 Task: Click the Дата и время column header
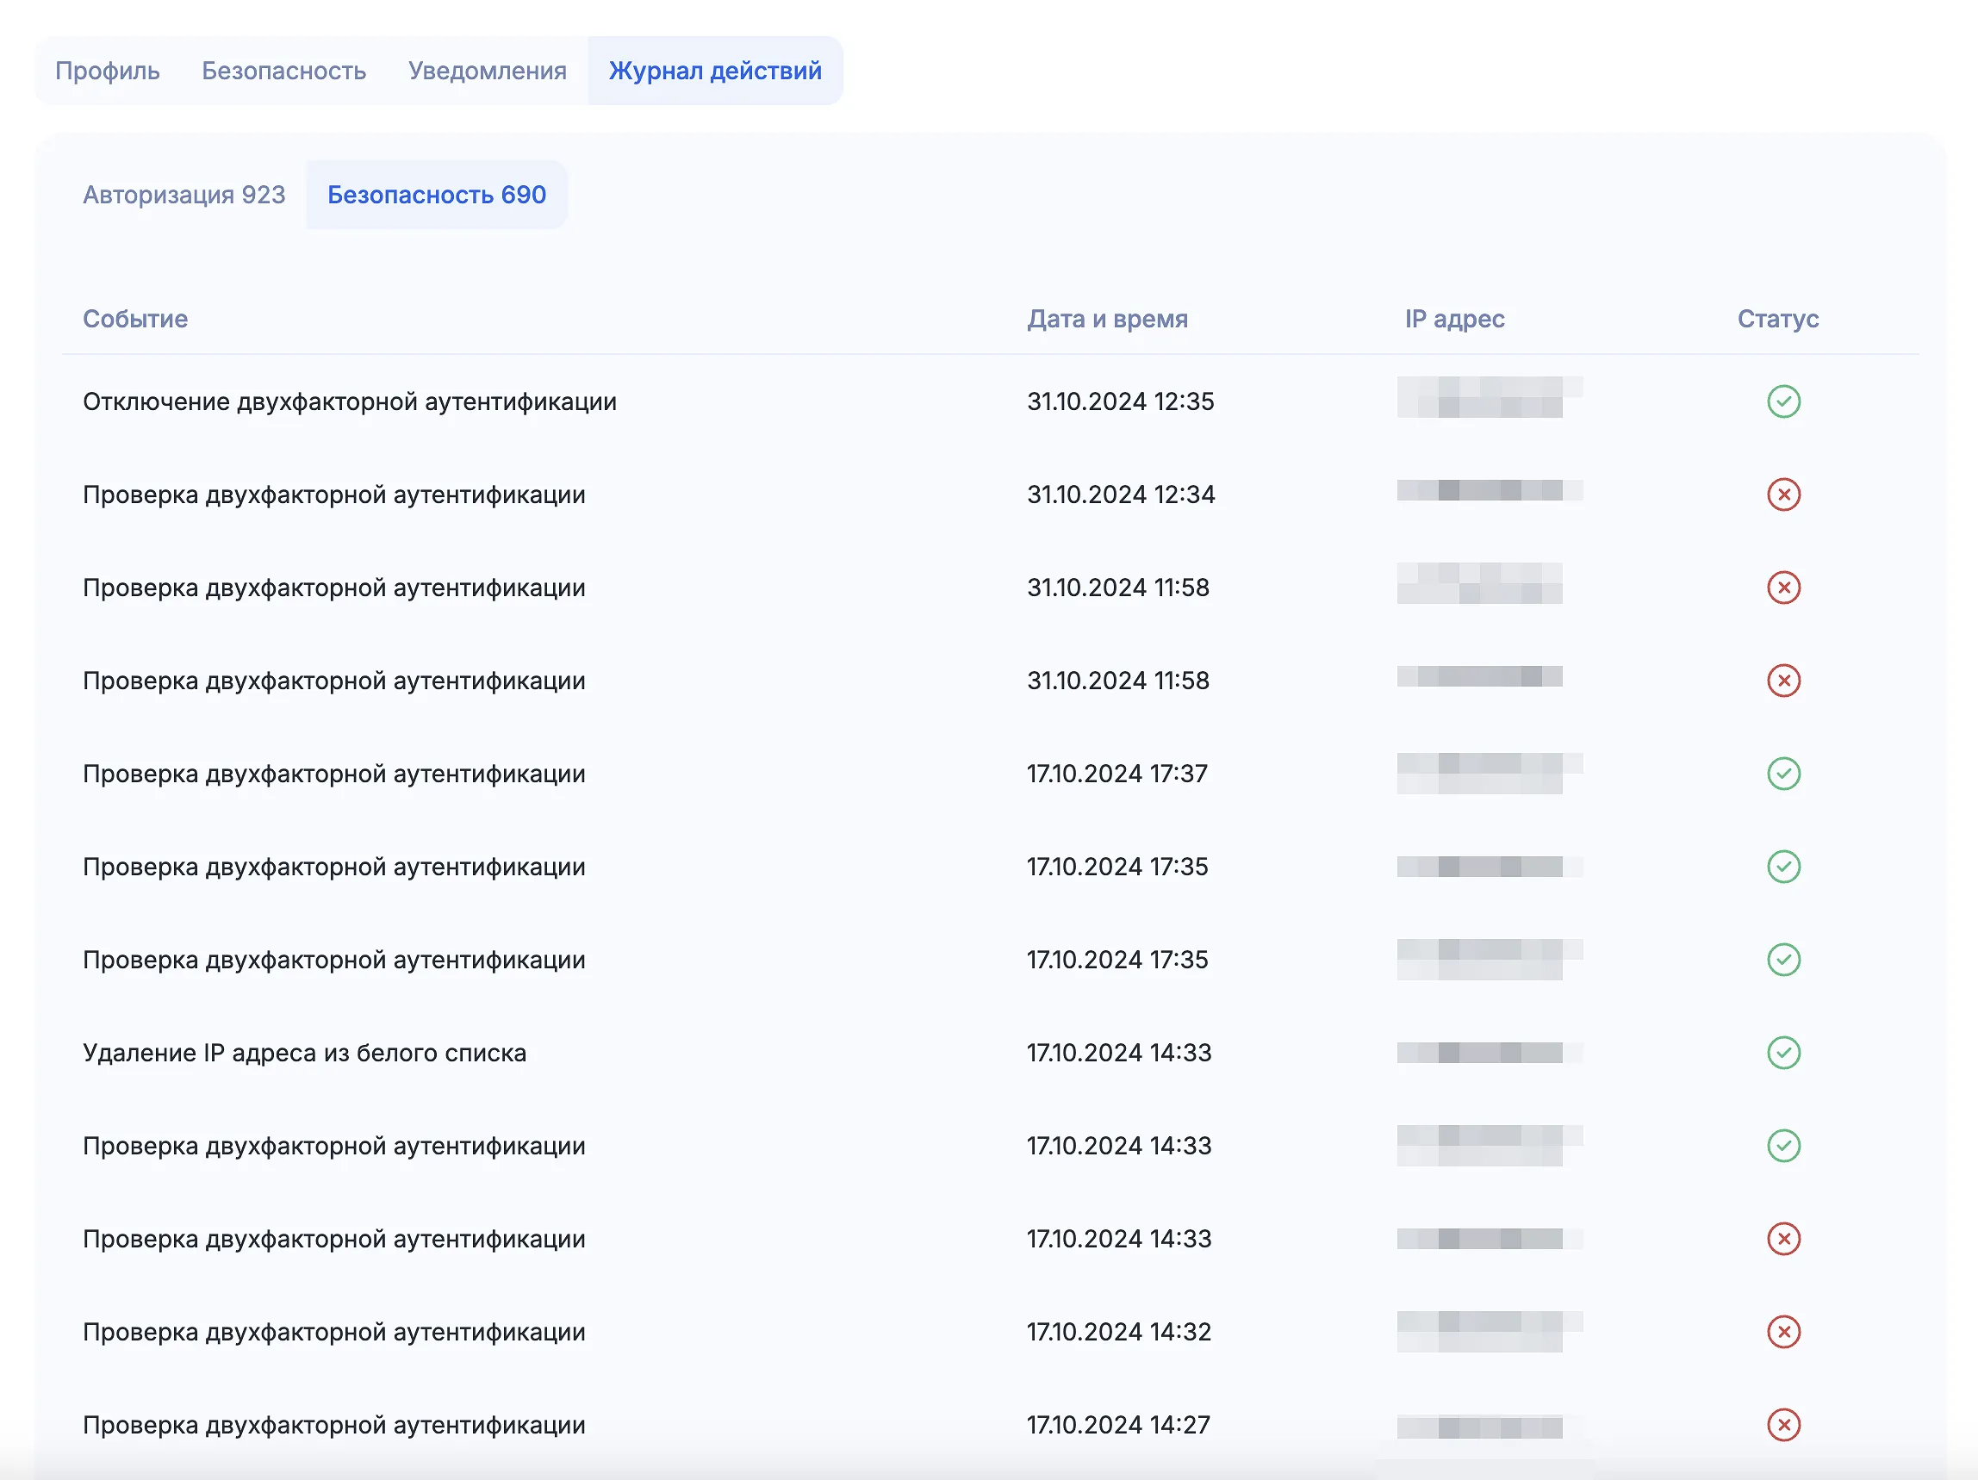click(x=1107, y=320)
